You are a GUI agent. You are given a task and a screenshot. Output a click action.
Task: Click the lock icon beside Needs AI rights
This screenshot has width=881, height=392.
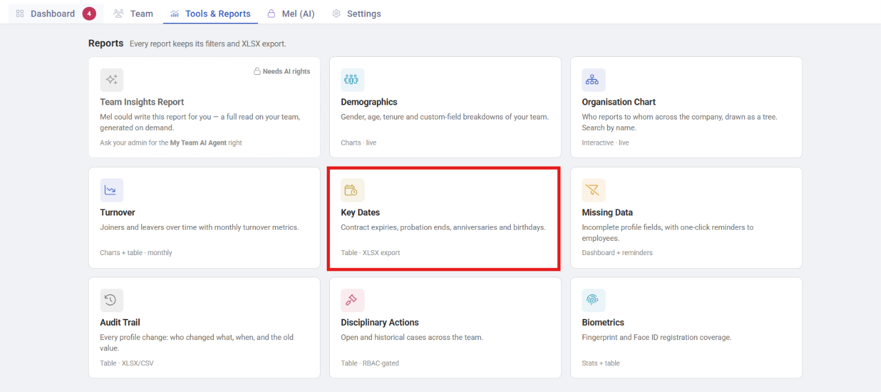click(257, 71)
